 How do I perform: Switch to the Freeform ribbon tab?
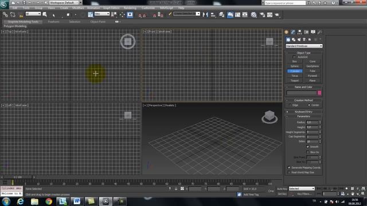coord(53,22)
